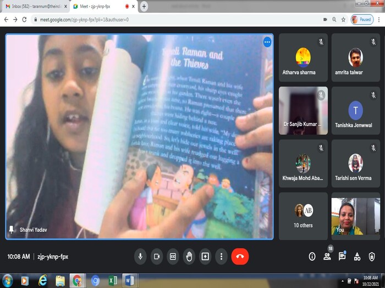Toggle the microphone button in call controls
The image size is (385, 288).
tap(140, 256)
